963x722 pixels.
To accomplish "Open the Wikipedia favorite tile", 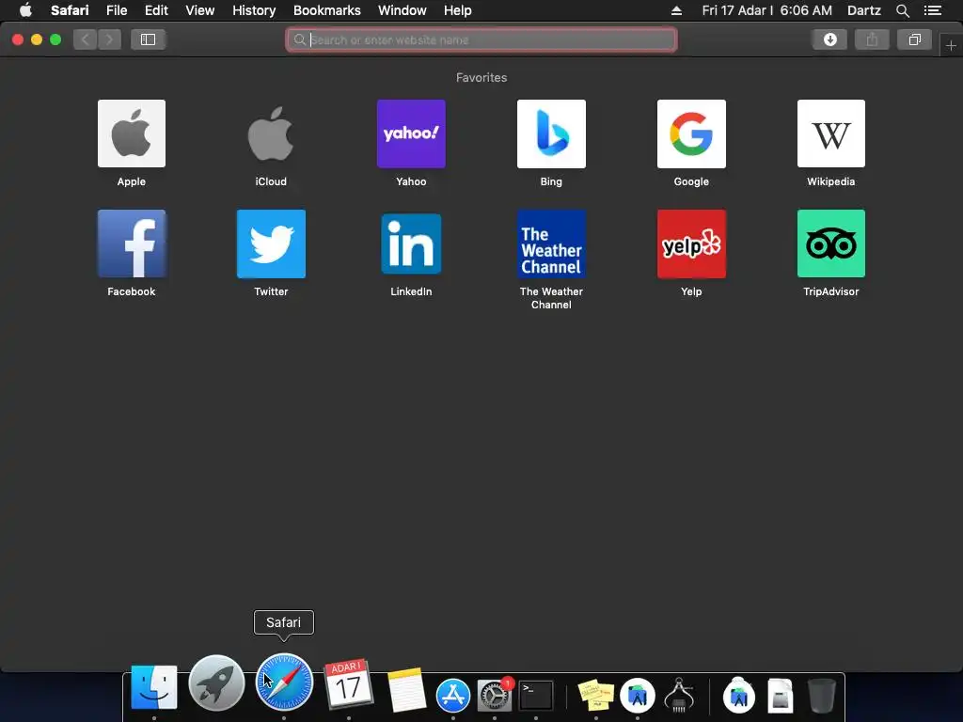I will coord(831,133).
